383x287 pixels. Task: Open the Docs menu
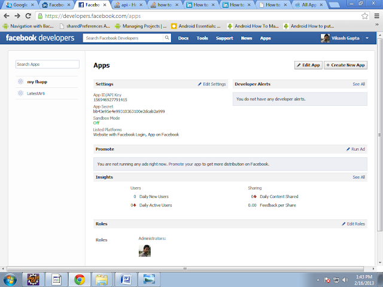coord(183,38)
